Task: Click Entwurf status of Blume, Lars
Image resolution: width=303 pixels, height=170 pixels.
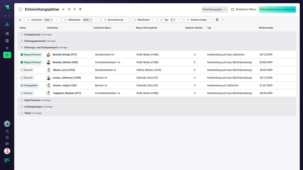Action: (27, 70)
